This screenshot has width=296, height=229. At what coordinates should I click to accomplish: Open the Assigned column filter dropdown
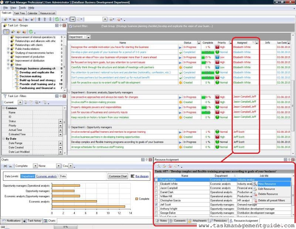(x=256, y=43)
